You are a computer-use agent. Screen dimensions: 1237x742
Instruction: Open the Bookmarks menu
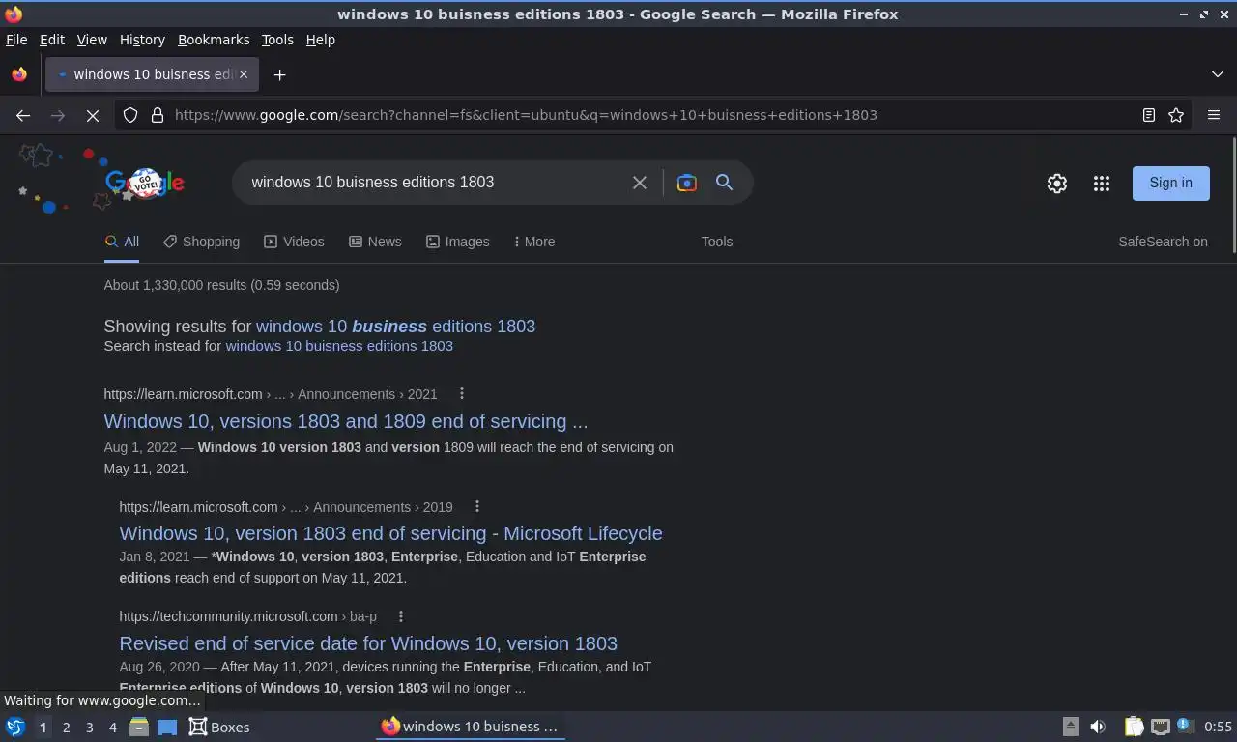[x=214, y=40]
